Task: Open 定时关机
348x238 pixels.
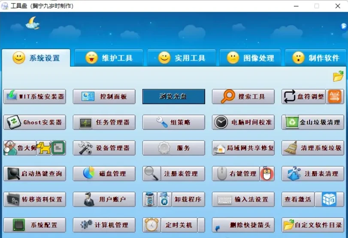Action: point(179,225)
